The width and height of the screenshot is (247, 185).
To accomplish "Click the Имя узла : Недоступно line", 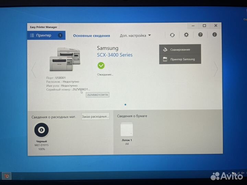I will pos(62,86).
